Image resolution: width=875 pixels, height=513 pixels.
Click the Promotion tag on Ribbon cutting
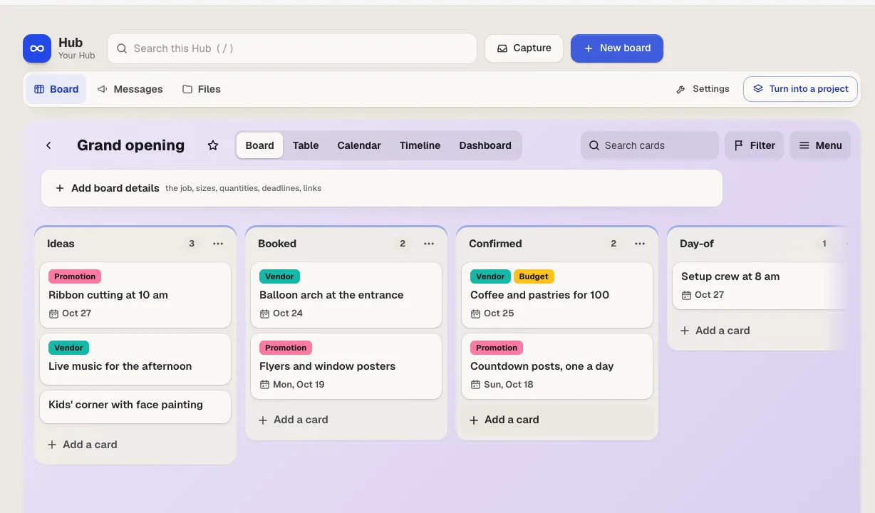[x=75, y=276]
